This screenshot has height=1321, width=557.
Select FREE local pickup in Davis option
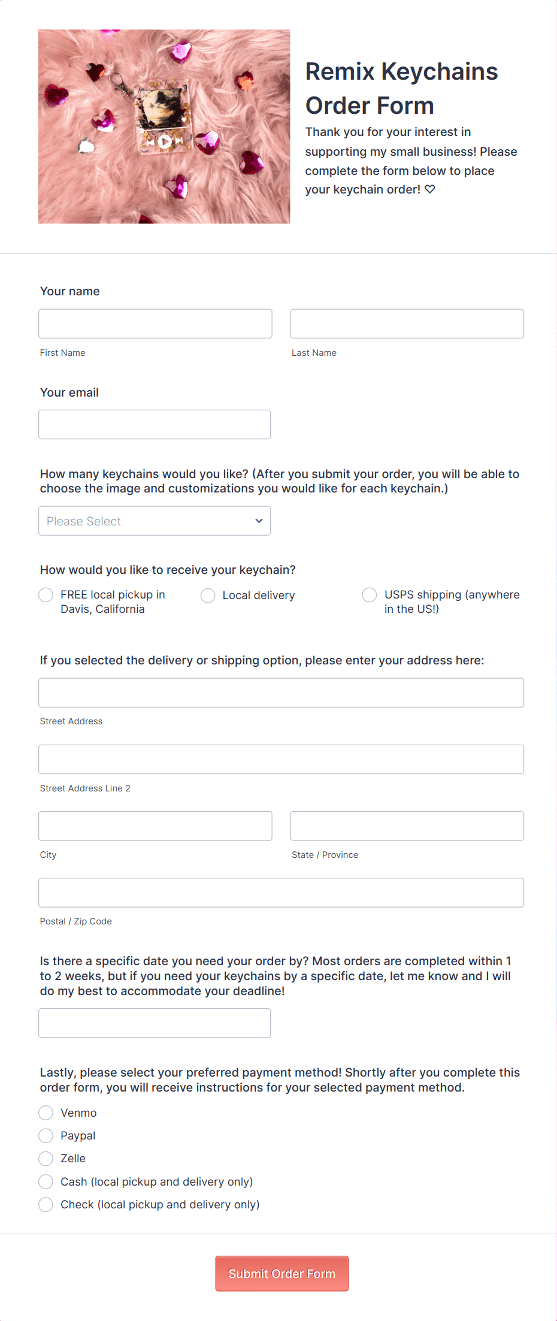point(46,595)
